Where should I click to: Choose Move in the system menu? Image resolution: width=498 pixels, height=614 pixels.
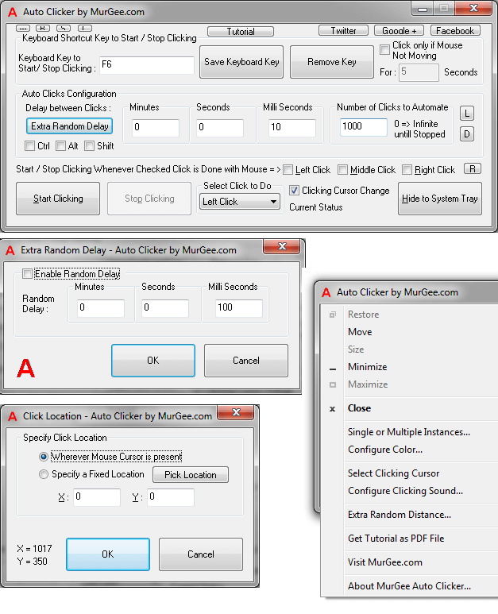point(360,332)
